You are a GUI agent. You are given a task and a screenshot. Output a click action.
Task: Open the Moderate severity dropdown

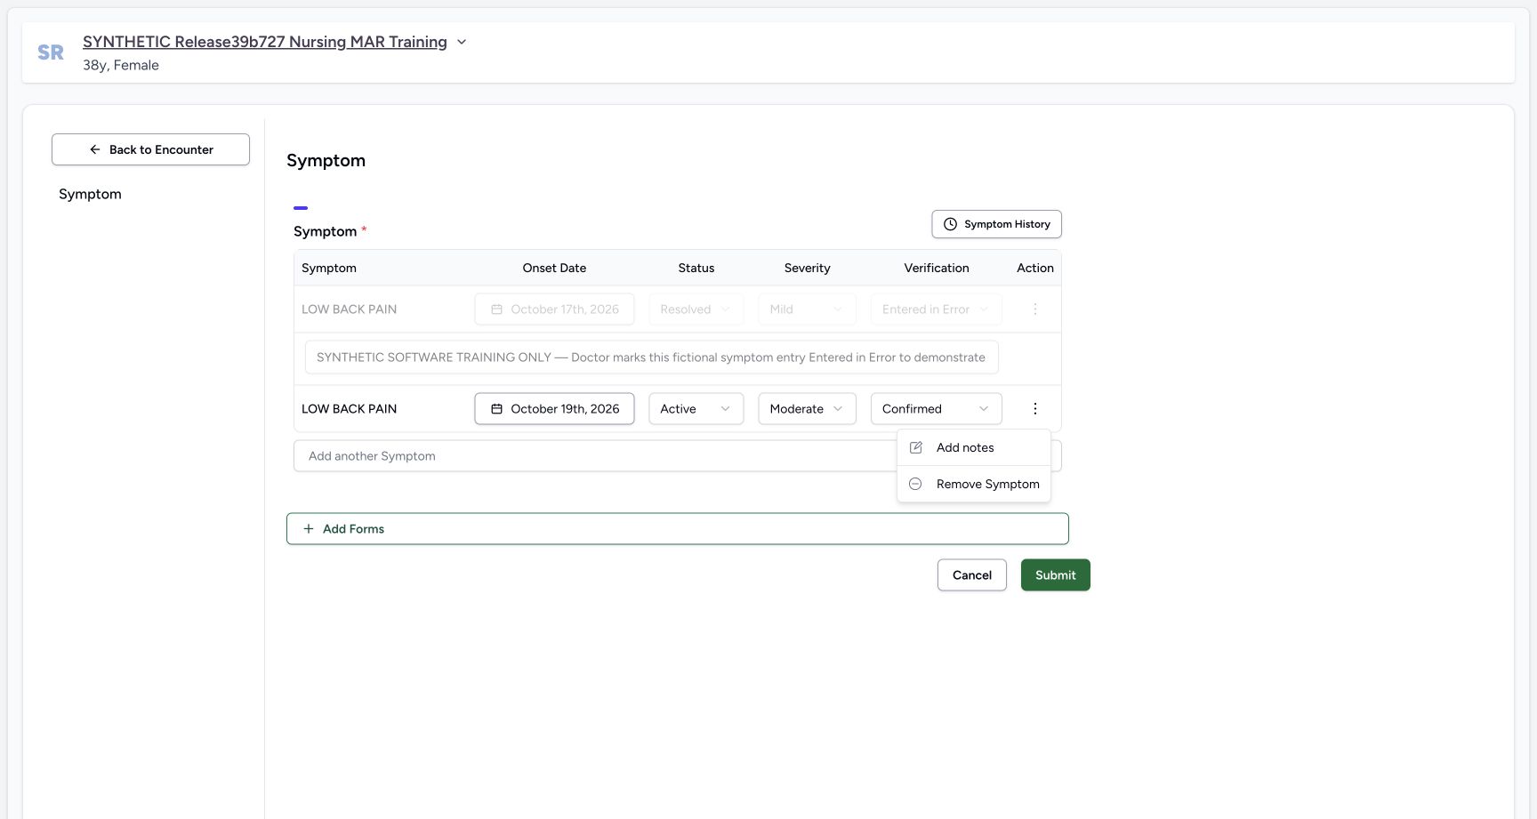tap(807, 409)
